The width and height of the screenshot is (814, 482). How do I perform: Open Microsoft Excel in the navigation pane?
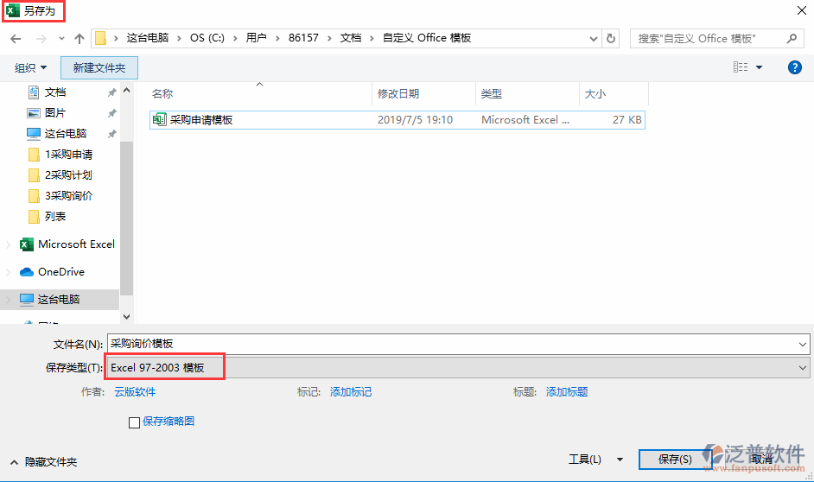point(76,244)
